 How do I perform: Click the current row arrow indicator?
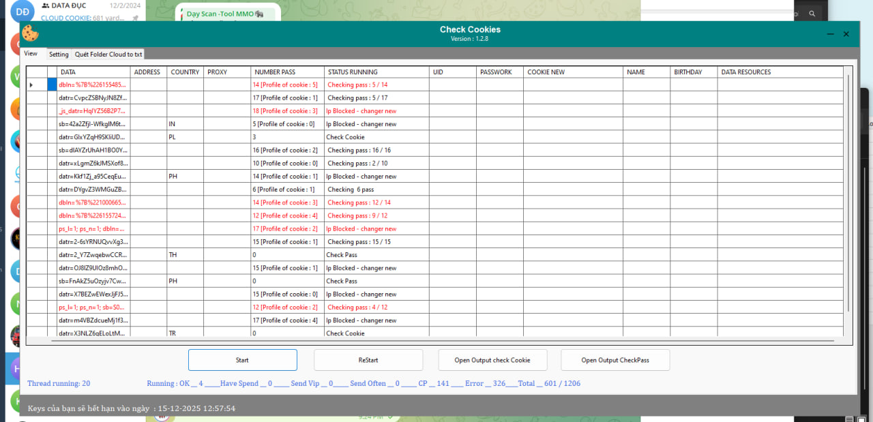coord(31,85)
